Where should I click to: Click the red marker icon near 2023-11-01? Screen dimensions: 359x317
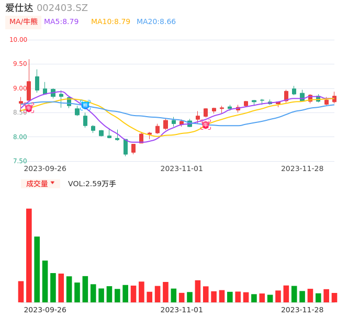206,124
